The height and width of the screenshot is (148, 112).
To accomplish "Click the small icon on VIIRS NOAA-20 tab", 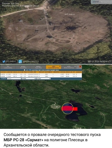I will [75, 66].
